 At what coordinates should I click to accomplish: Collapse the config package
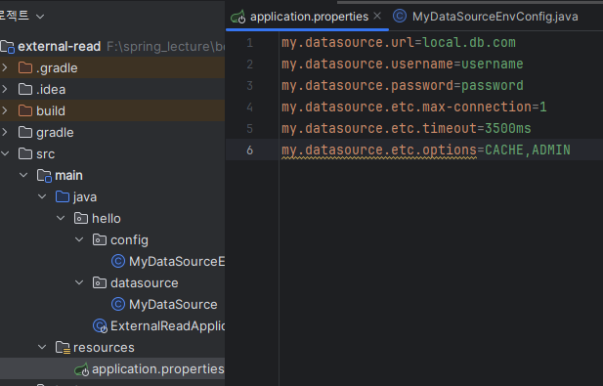tap(79, 239)
